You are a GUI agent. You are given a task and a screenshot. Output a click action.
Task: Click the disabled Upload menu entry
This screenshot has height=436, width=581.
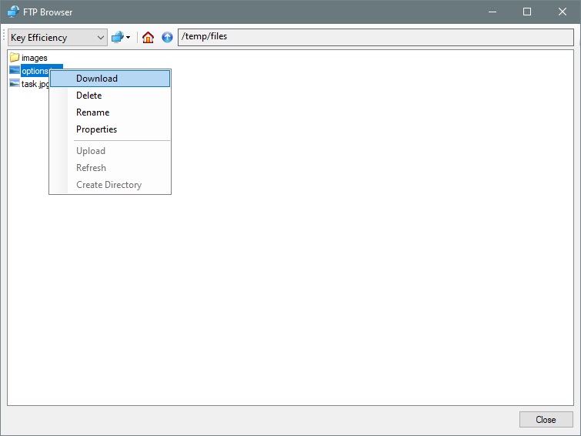click(x=110, y=151)
